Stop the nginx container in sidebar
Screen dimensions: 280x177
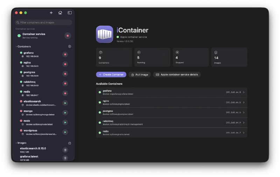pyautogui.click(x=65, y=64)
